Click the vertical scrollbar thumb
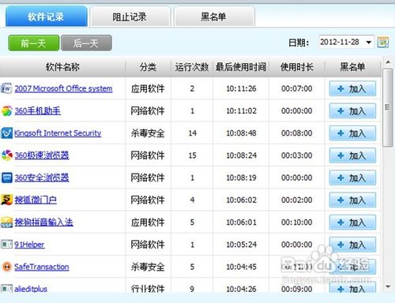The image size is (395, 303). coord(388,107)
